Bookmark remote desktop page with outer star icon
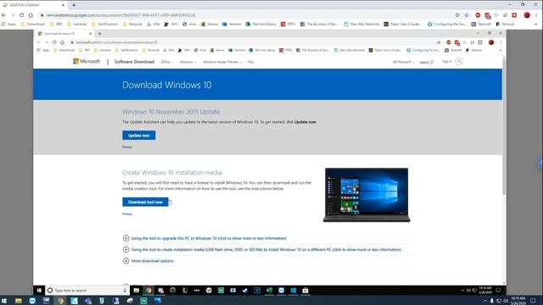 click(x=467, y=15)
